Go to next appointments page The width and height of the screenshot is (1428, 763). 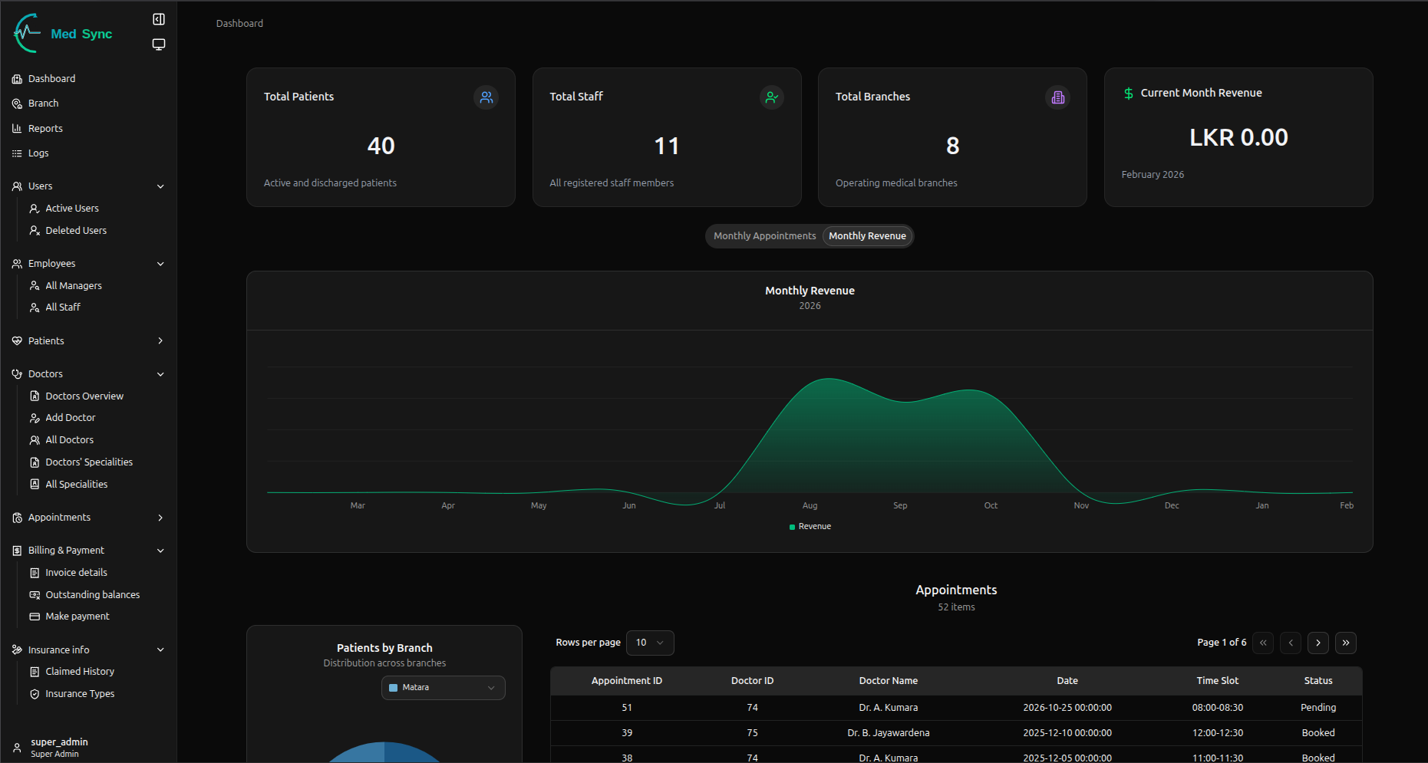coord(1318,643)
